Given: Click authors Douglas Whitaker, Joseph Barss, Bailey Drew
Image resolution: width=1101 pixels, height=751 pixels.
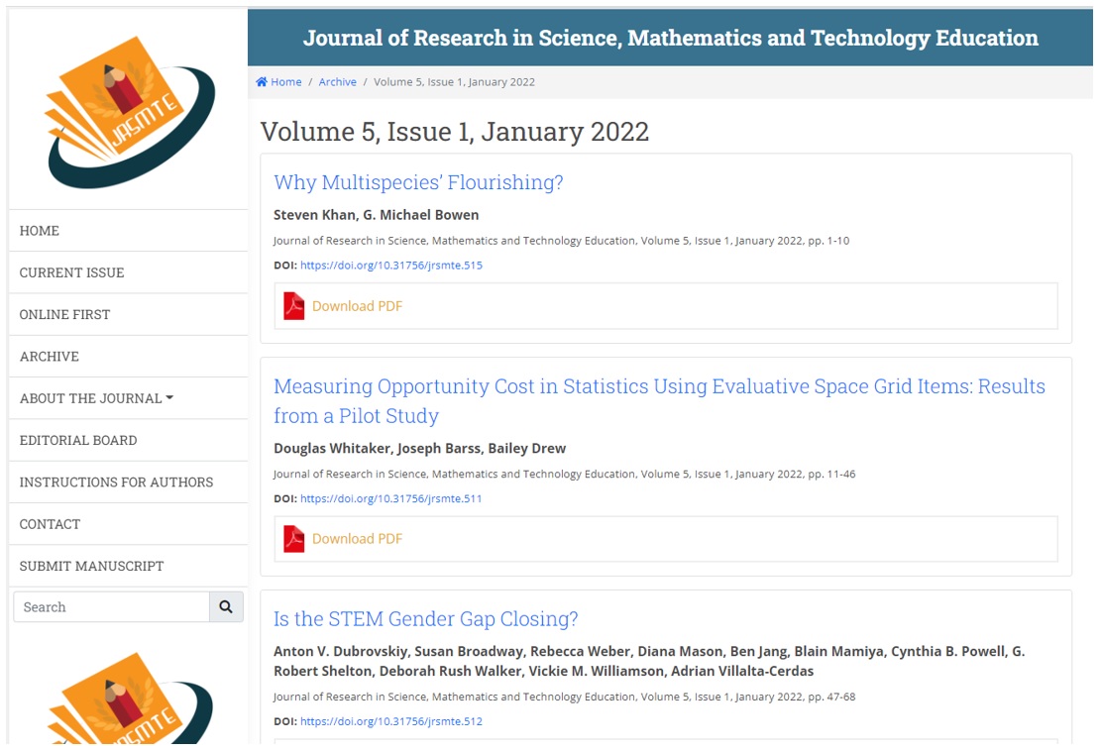Looking at the screenshot, I should point(420,449).
